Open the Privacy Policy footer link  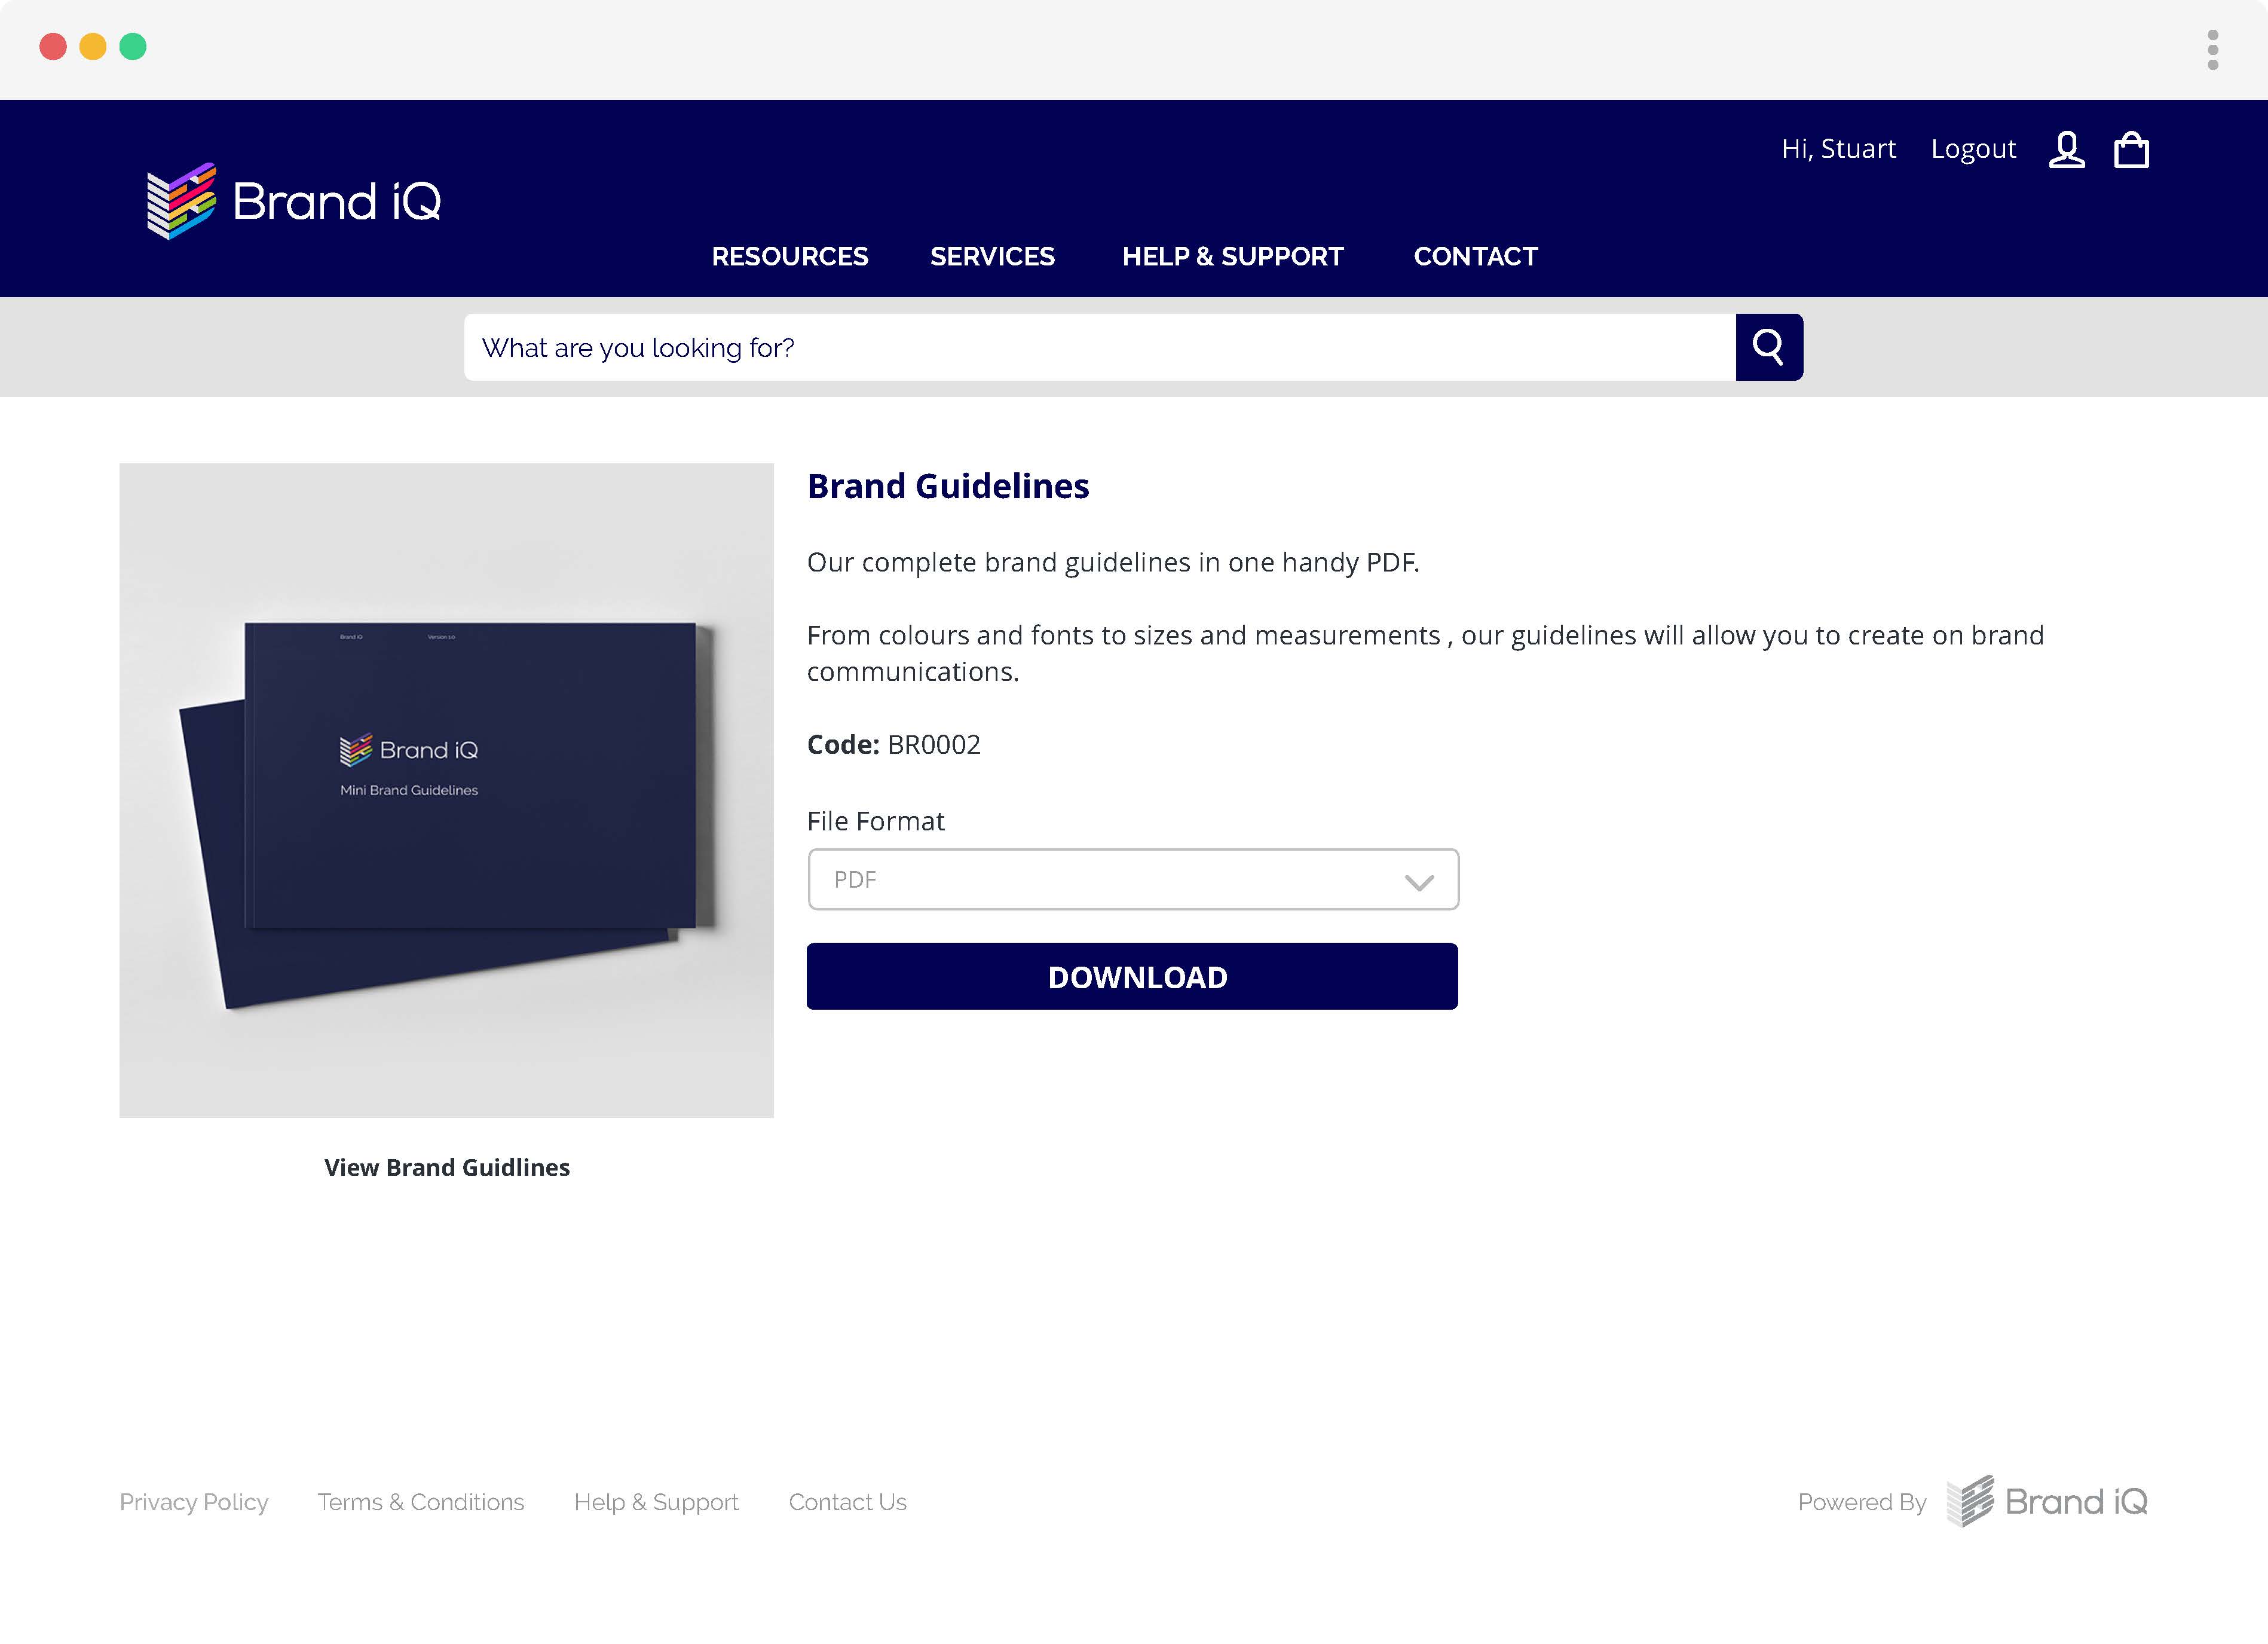pos(194,1502)
